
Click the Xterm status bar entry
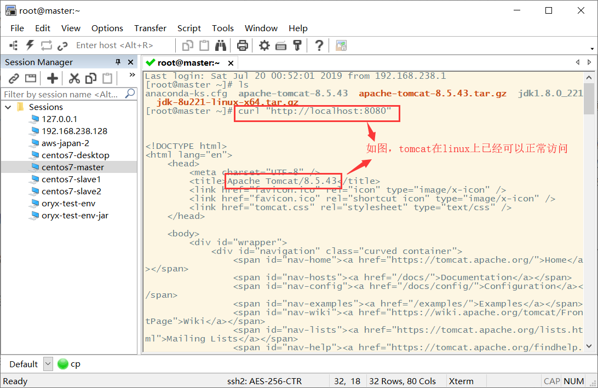(461, 381)
